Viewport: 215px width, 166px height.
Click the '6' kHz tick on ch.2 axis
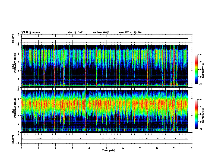point(19,107)
